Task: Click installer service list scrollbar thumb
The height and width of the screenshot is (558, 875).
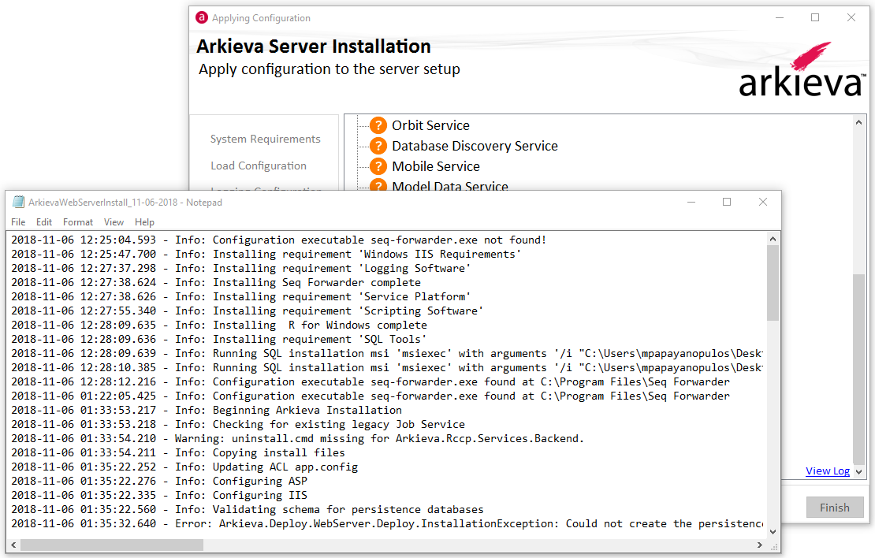Action: pos(858,369)
